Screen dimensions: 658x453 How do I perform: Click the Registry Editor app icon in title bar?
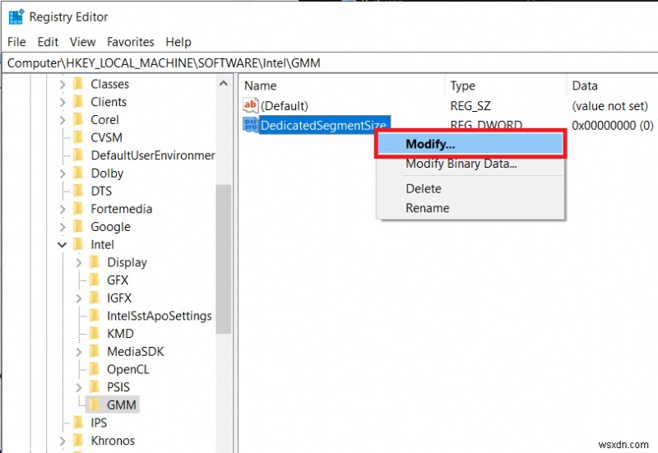pyautogui.click(x=16, y=16)
